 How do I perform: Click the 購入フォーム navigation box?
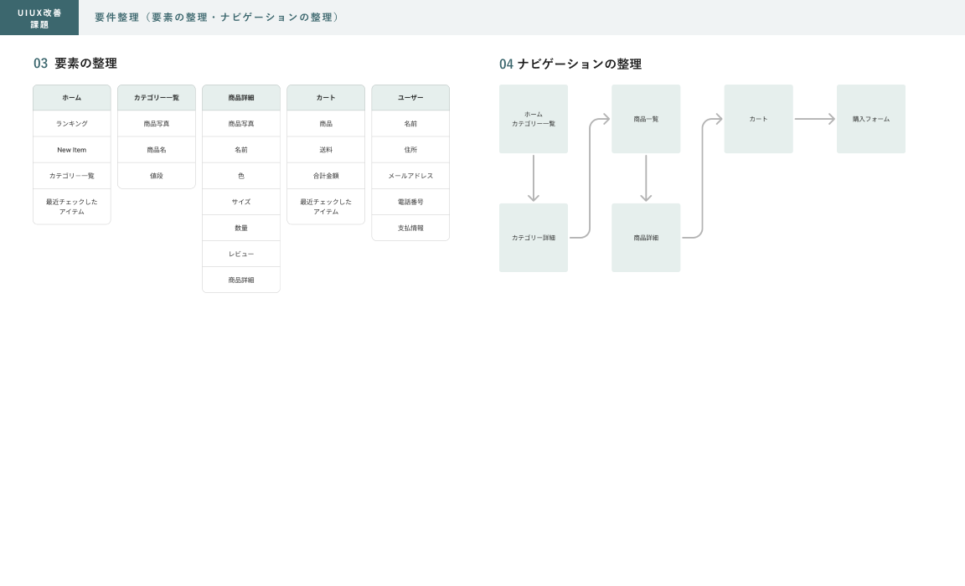coord(871,119)
